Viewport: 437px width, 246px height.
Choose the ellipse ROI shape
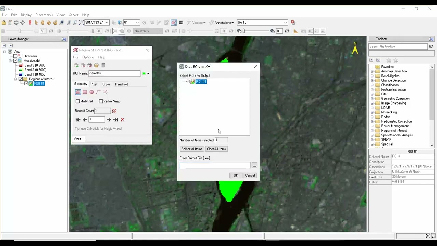click(x=91, y=92)
